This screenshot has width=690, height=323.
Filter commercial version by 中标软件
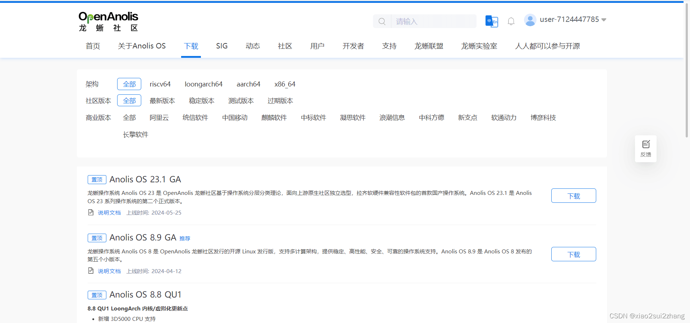point(313,118)
